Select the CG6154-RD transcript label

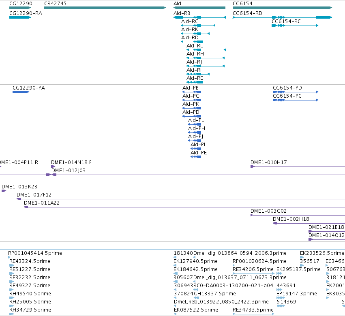(248, 13)
